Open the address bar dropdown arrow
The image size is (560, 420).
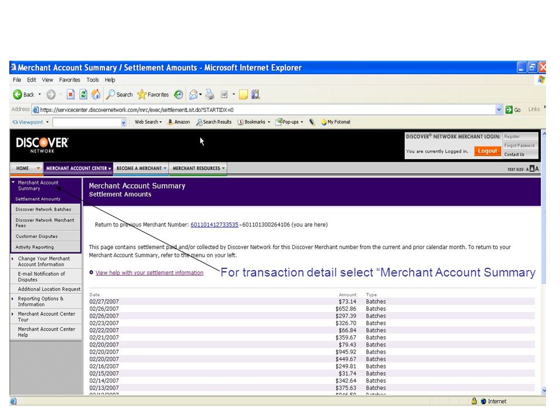coord(499,110)
